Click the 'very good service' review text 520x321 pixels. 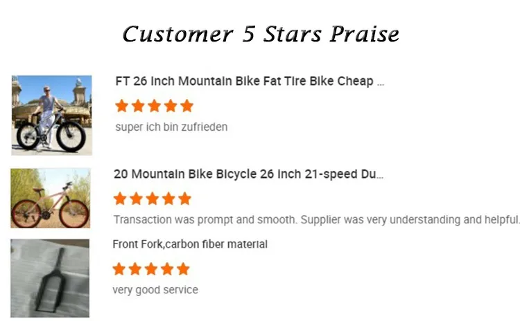pos(155,290)
